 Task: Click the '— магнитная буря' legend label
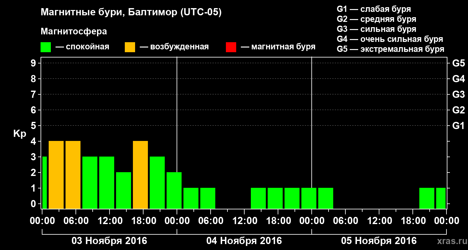click(x=278, y=47)
